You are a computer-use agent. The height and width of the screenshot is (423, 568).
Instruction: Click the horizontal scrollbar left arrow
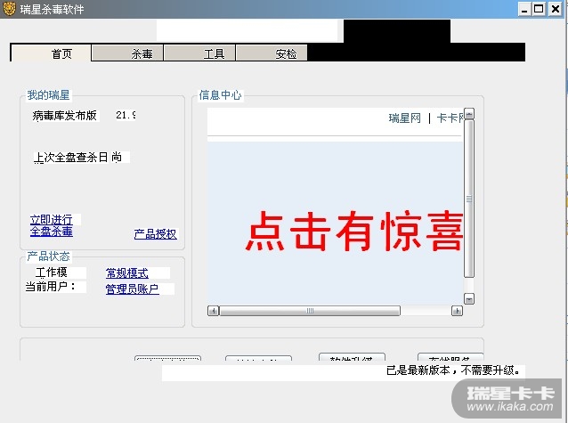214,311
